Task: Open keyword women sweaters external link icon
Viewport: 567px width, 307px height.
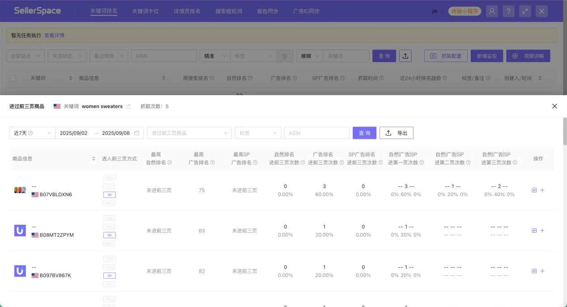Action: (x=128, y=106)
